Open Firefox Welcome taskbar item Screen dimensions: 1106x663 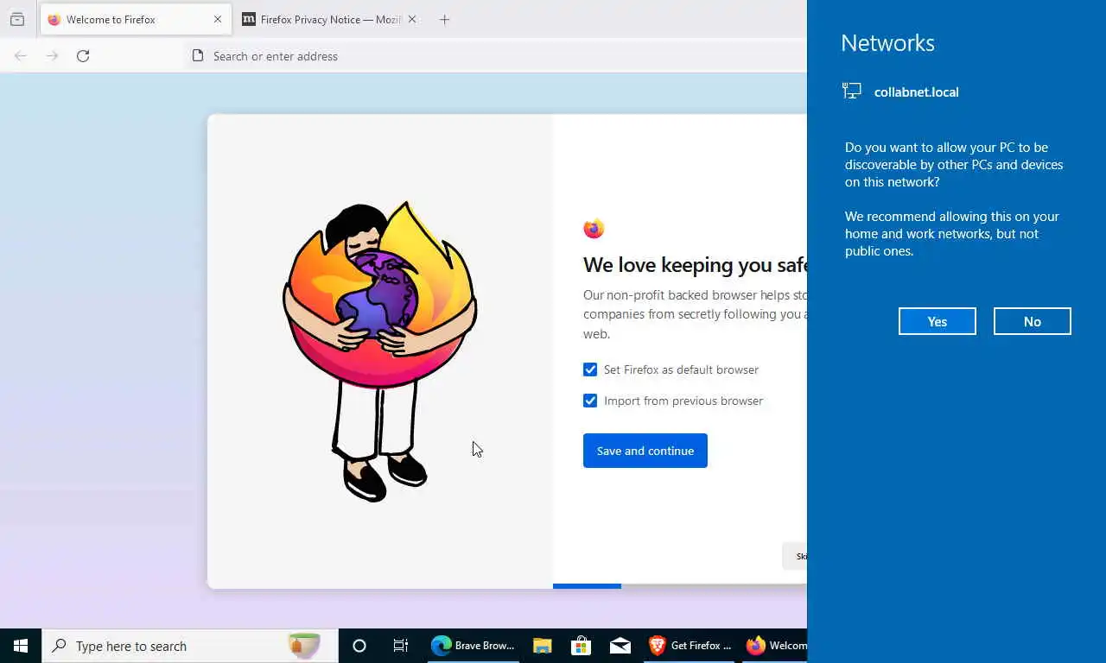775,646
